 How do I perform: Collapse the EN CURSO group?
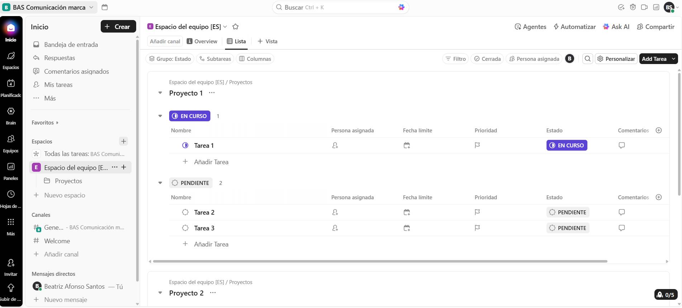tap(160, 116)
